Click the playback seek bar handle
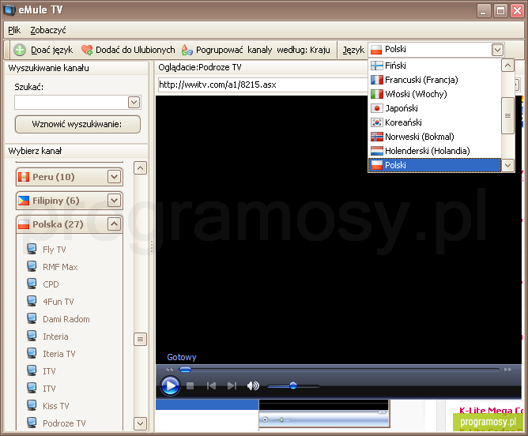 185,370
